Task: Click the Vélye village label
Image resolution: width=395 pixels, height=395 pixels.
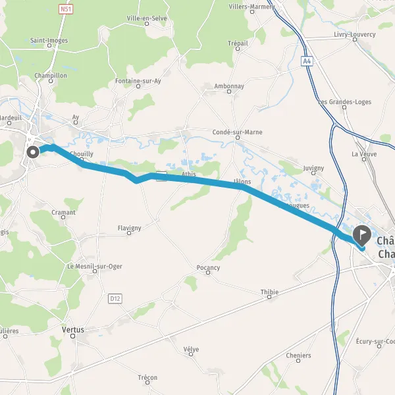Action: 191,349
